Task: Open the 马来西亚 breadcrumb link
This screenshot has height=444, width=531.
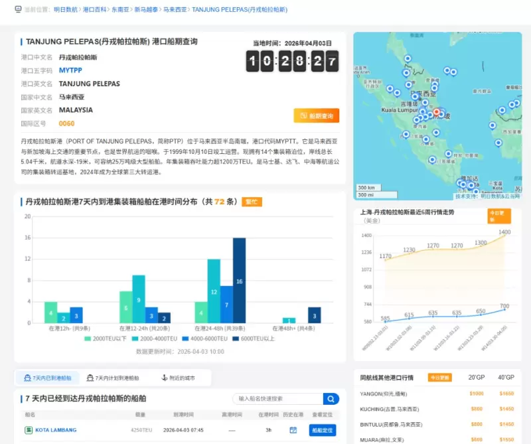Action: click(x=174, y=10)
